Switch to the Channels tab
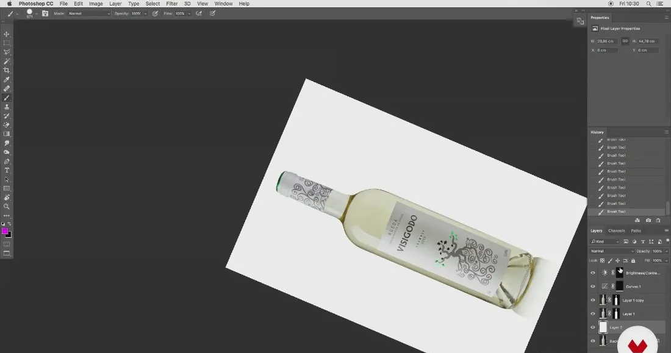This screenshot has width=671, height=353. 617,231
